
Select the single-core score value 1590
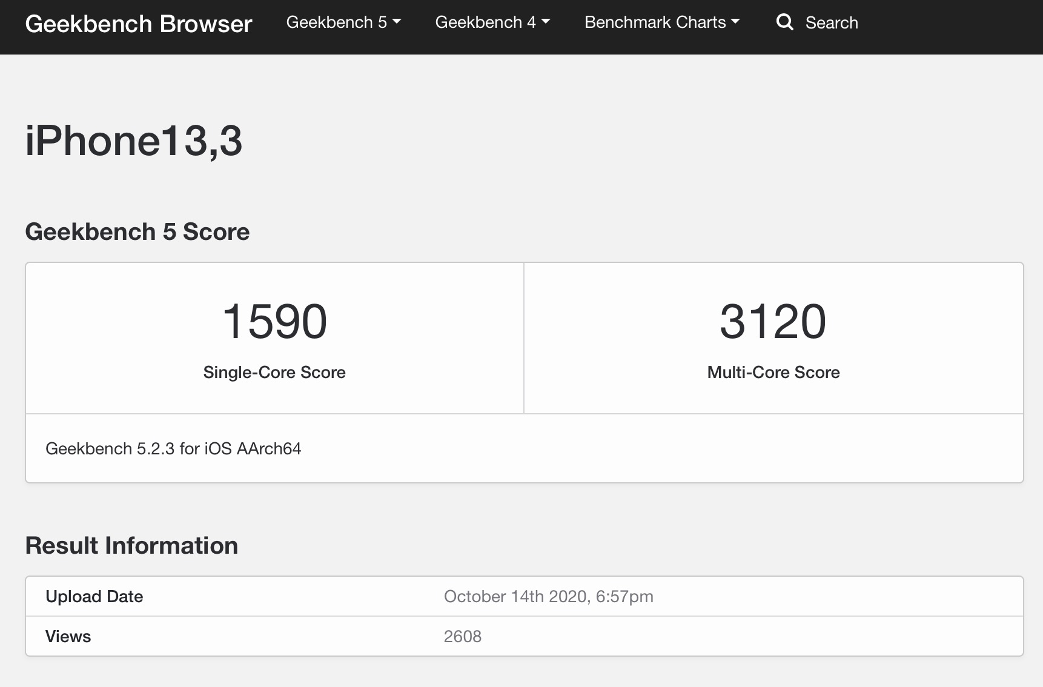[274, 321]
